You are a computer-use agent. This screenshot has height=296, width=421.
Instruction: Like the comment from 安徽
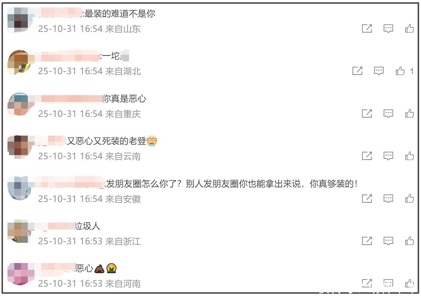(x=409, y=199)
